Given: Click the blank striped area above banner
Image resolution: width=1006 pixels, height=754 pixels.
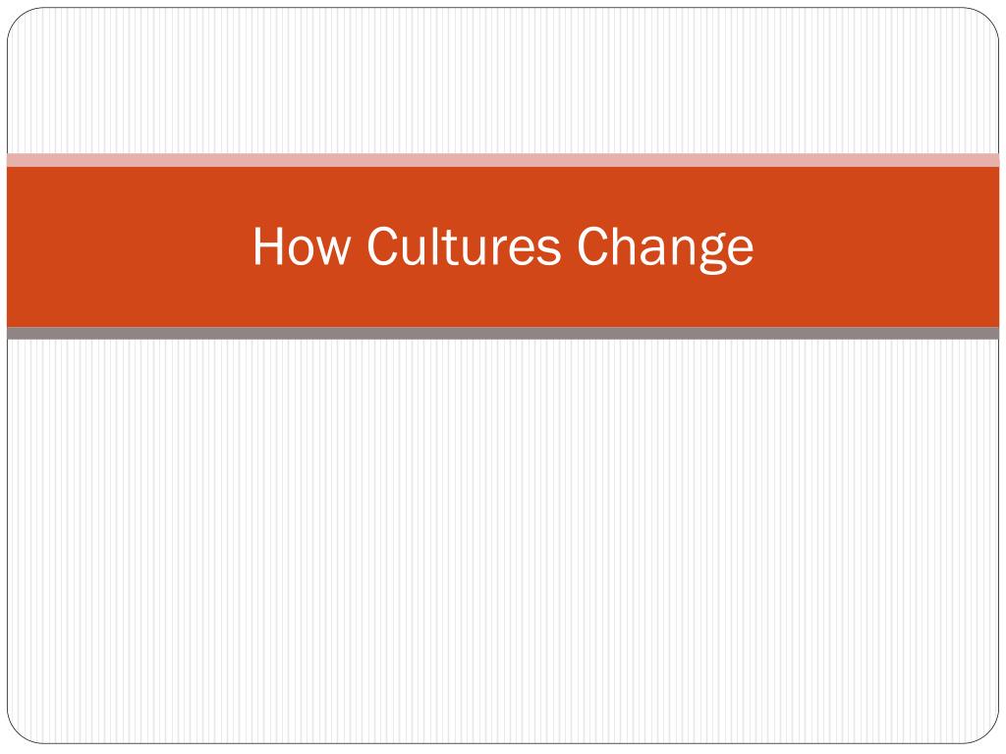Looking at the screenshot, I should click(503, 81).
